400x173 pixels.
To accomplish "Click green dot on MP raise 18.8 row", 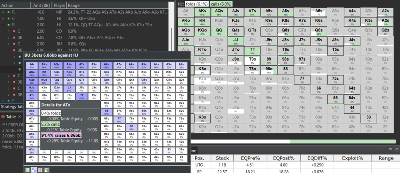I will [x=8, y=12].
